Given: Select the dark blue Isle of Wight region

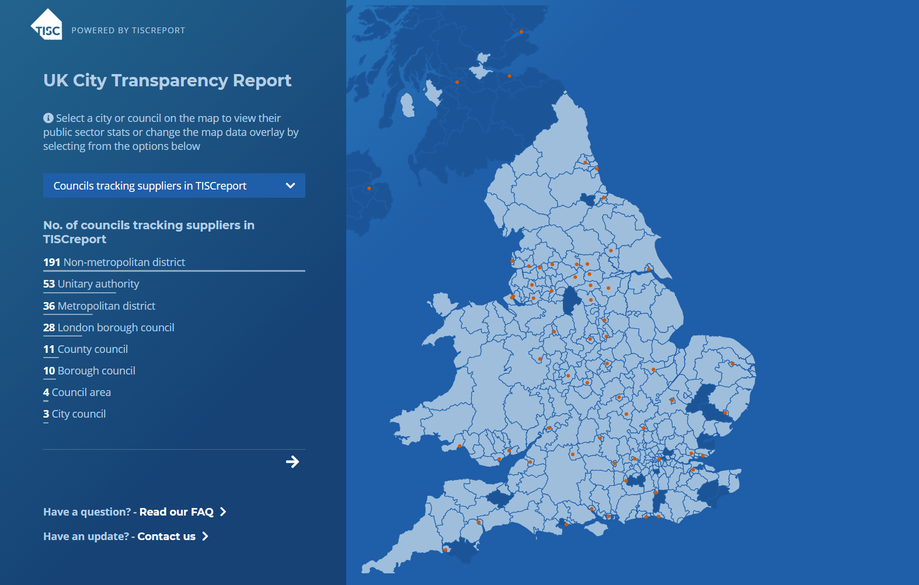Looking at the screenshot, I should tap(597, 529).
